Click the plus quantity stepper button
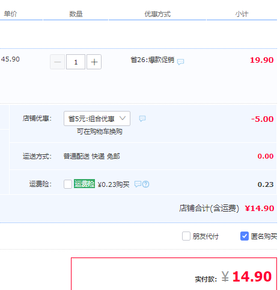The width and height of the screenshot is (280, 290). tap(94, 62)
